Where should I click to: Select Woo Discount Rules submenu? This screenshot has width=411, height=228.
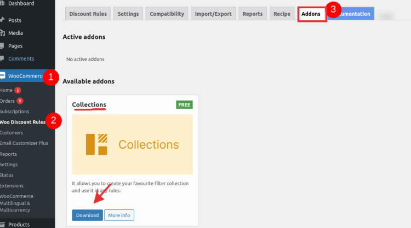[x=22, y=122]
